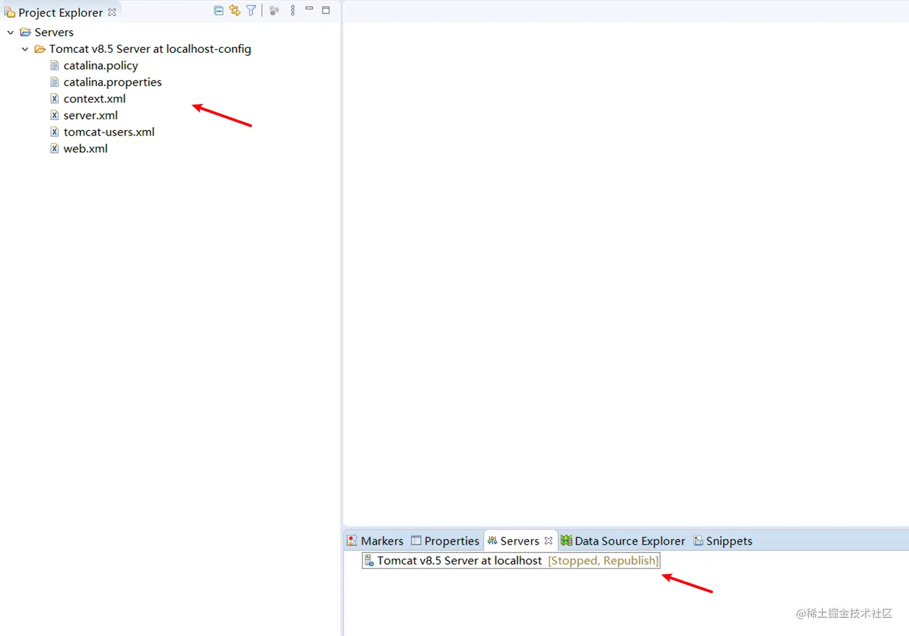Open the Project Explorer filter icon

[251, 10]
